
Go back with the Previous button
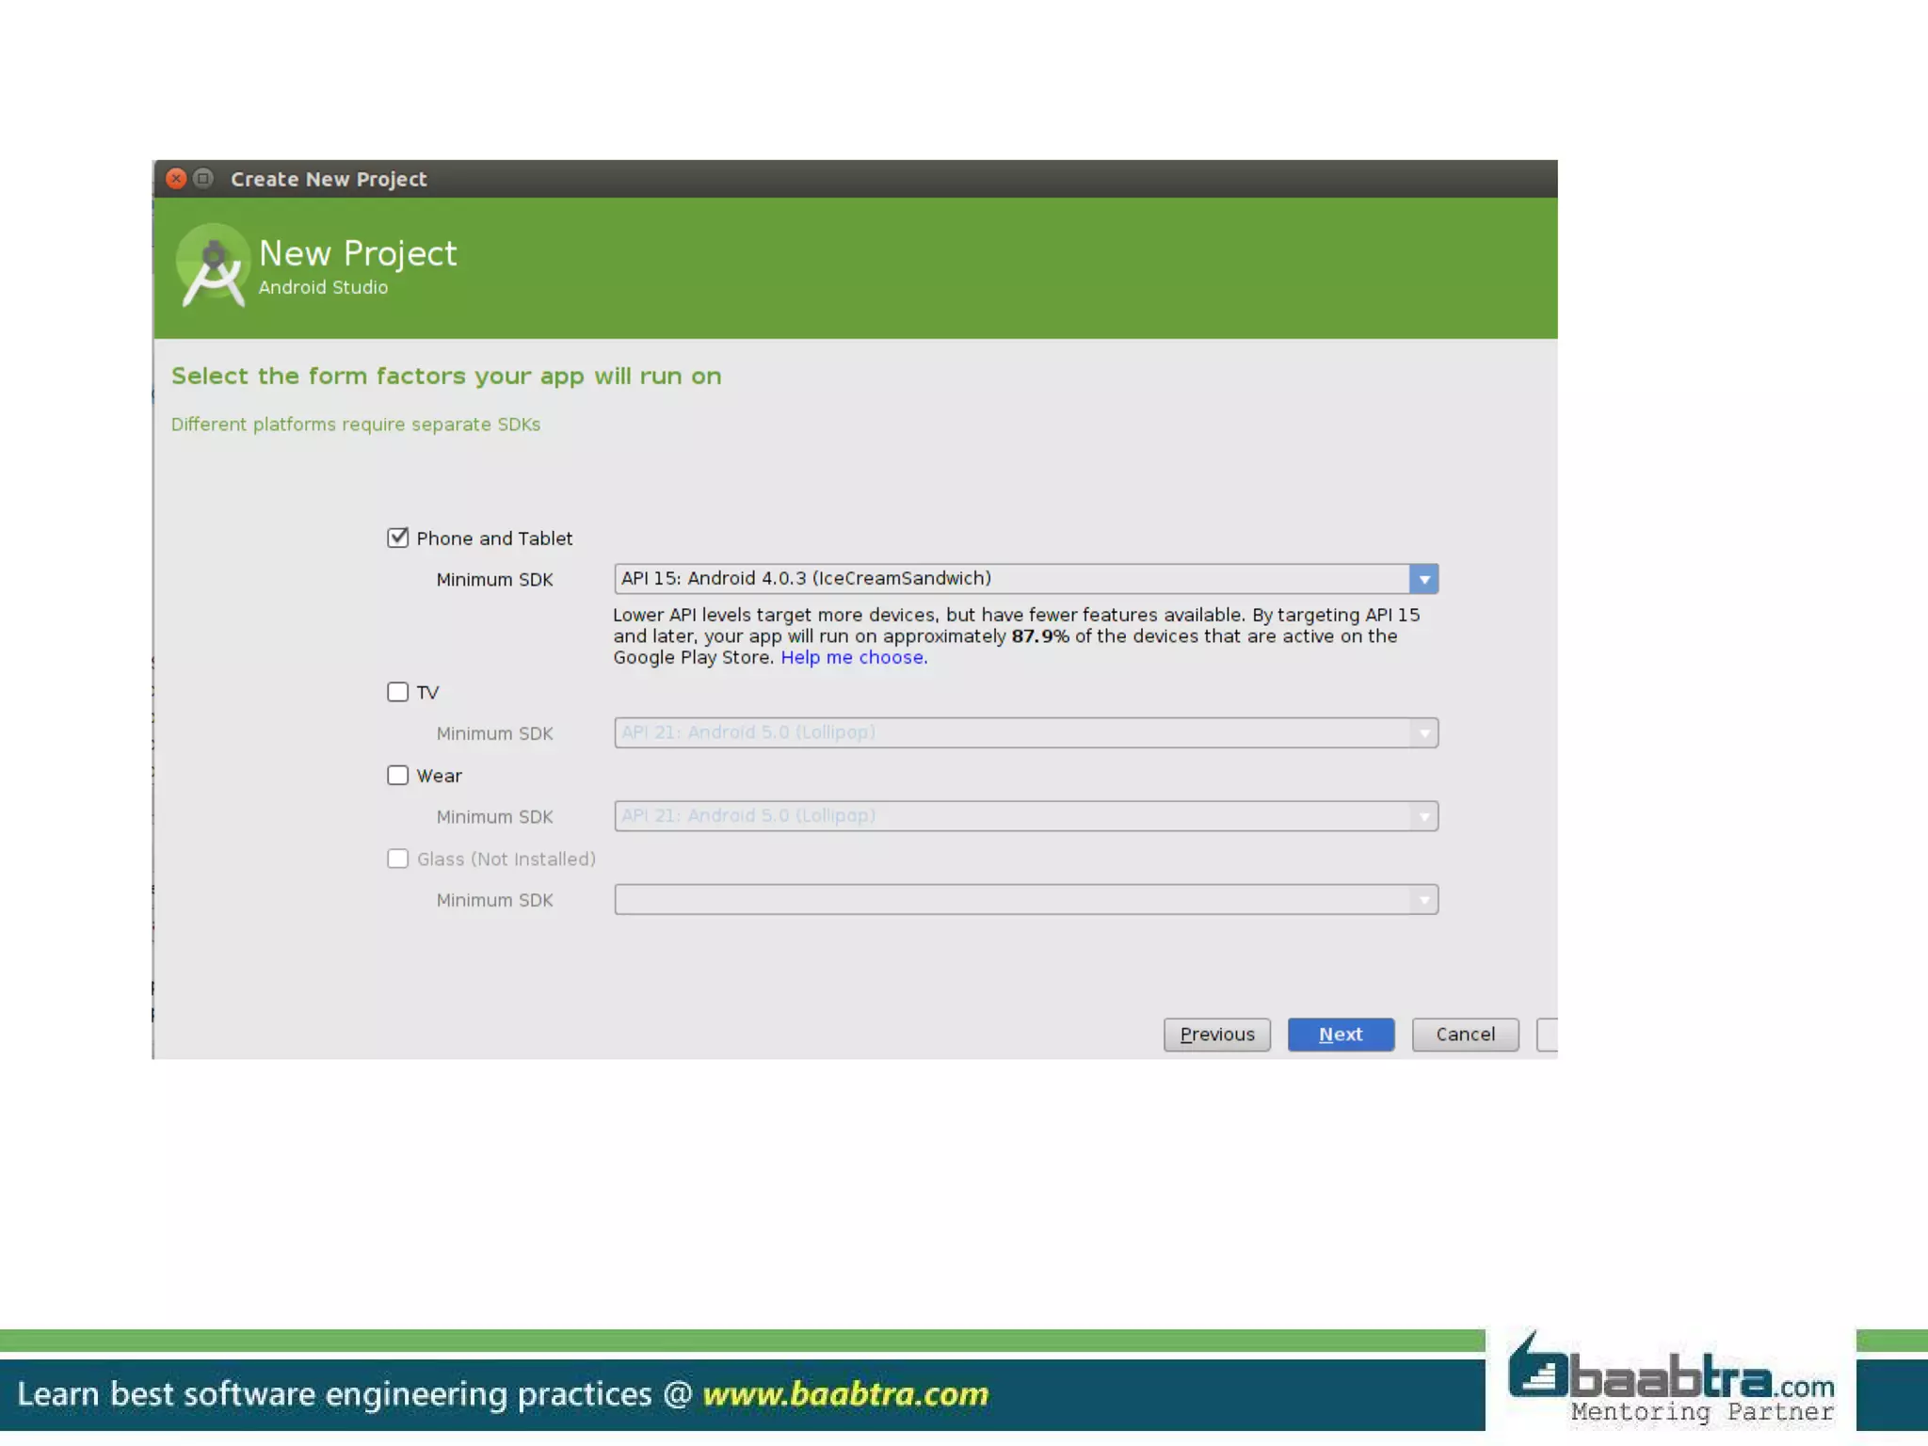[x=1216, y=1035]
